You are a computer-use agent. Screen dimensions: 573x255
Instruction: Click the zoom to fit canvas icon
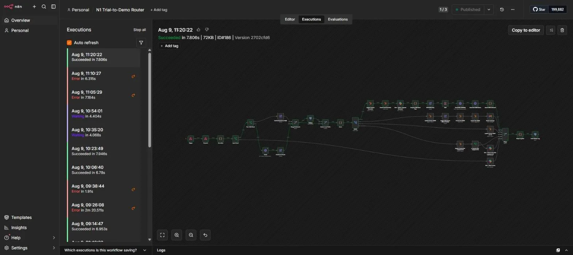(162, 235)
